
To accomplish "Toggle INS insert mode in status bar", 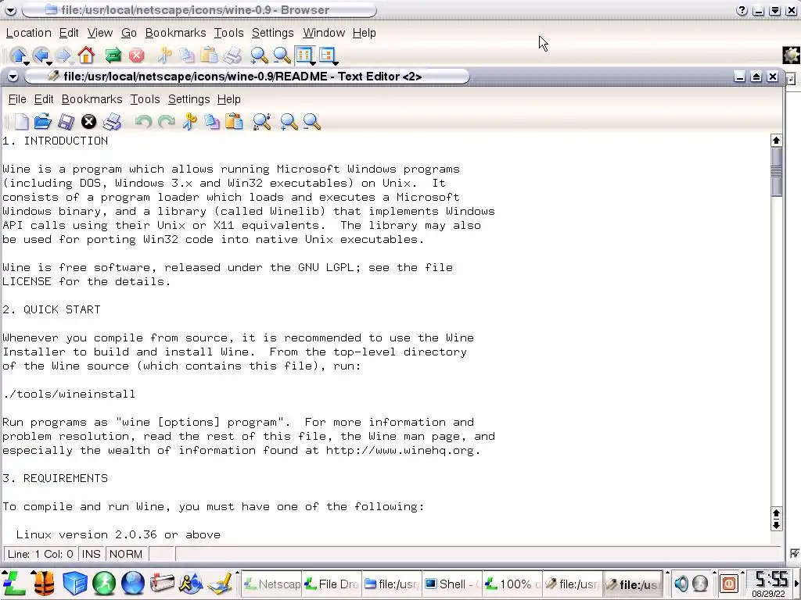I will 91,554.
